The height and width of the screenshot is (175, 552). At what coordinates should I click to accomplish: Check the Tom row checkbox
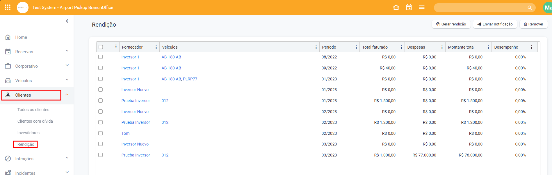pos(101,133)
